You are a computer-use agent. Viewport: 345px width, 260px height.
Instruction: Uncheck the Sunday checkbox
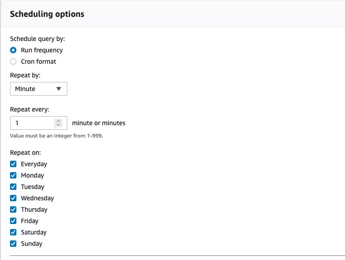click(13, 244)
